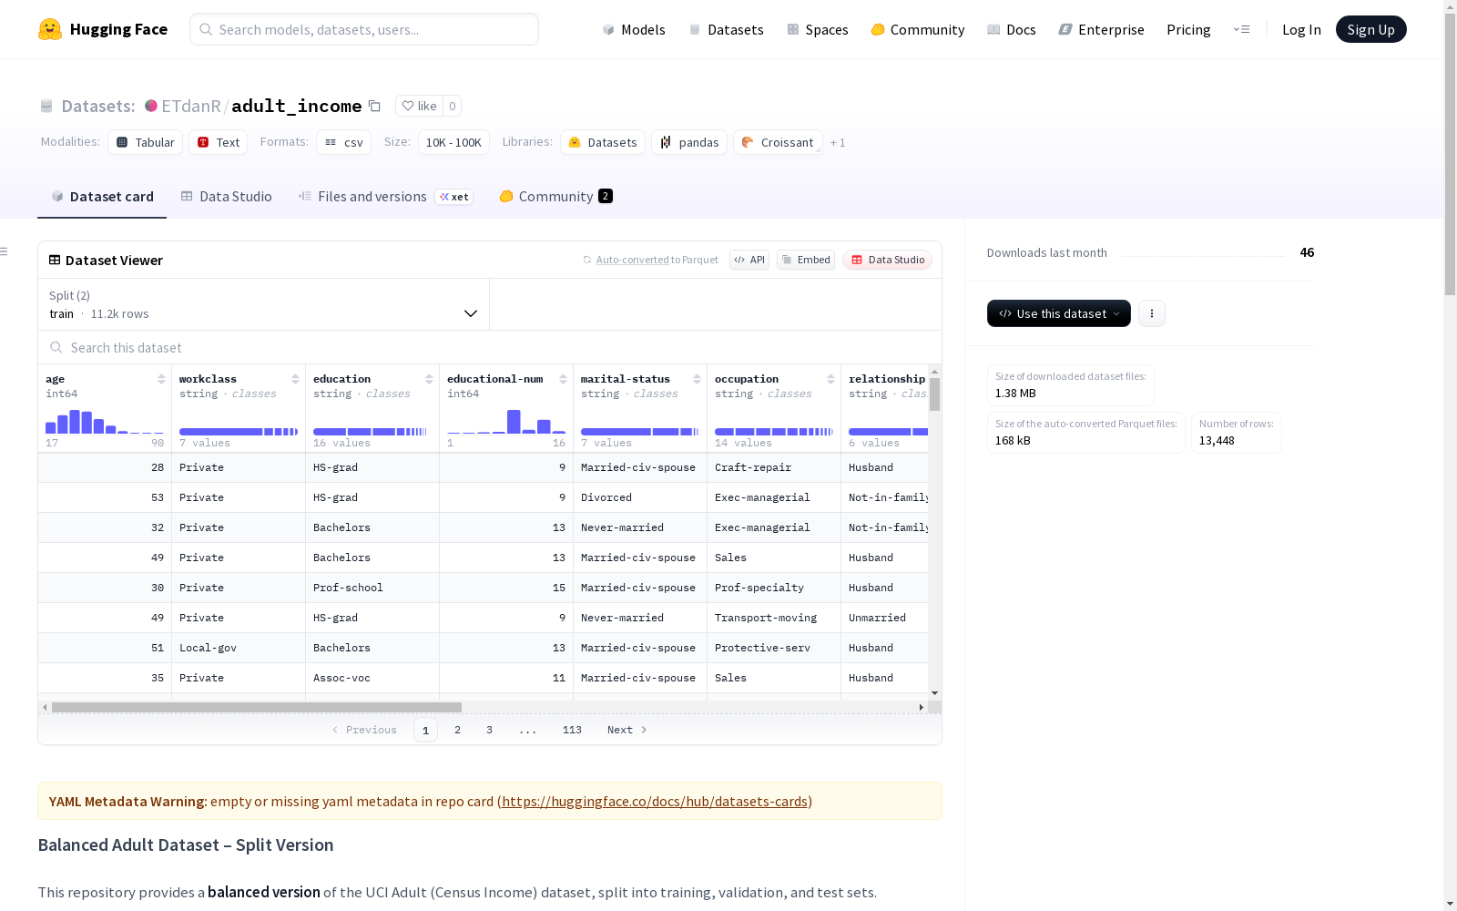Go to page 3 of the dataset
The width and height of the screenshot is (1457, 911).
[489, 730]
